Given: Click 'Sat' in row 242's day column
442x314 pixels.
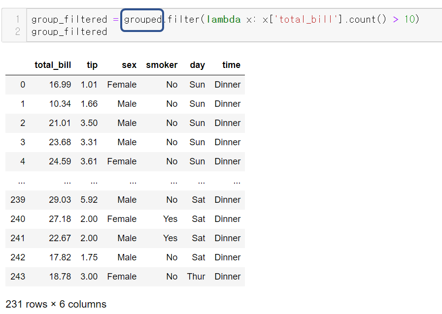Looking at the screenshot, I should 199,257.
